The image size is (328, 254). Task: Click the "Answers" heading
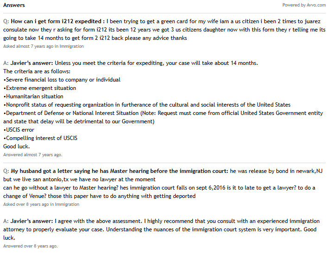[14, 5]
